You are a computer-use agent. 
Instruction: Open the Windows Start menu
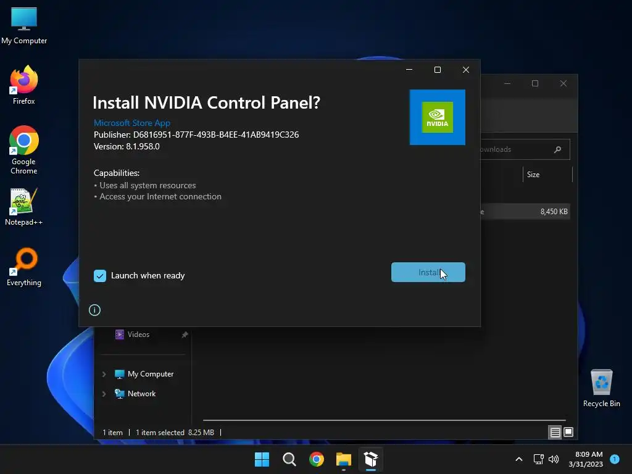coord(262,459)
